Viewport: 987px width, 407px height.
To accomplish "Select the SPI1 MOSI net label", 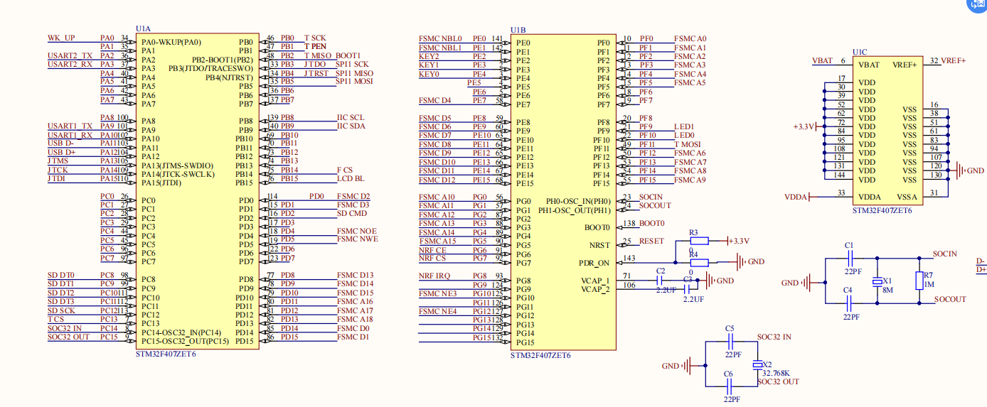I will click(x=355, y=81).
